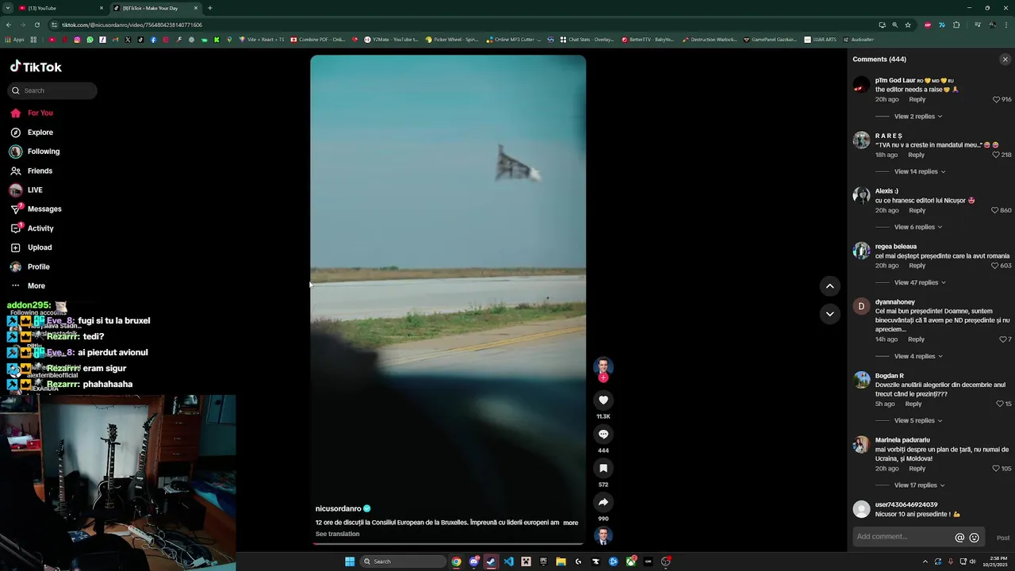This screenshot has height=571, width=1015.
Task: Open the 'Online MP3 Cutter' bookmark
Action: 514,40
